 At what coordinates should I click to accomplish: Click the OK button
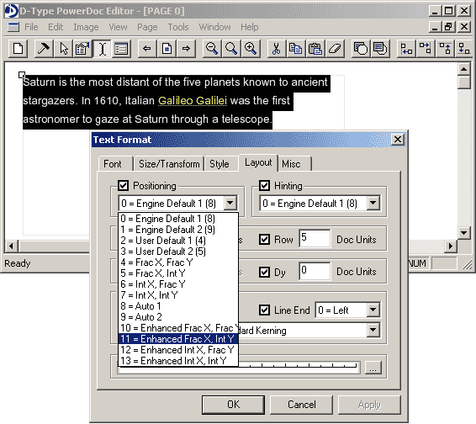click(233, 405)
